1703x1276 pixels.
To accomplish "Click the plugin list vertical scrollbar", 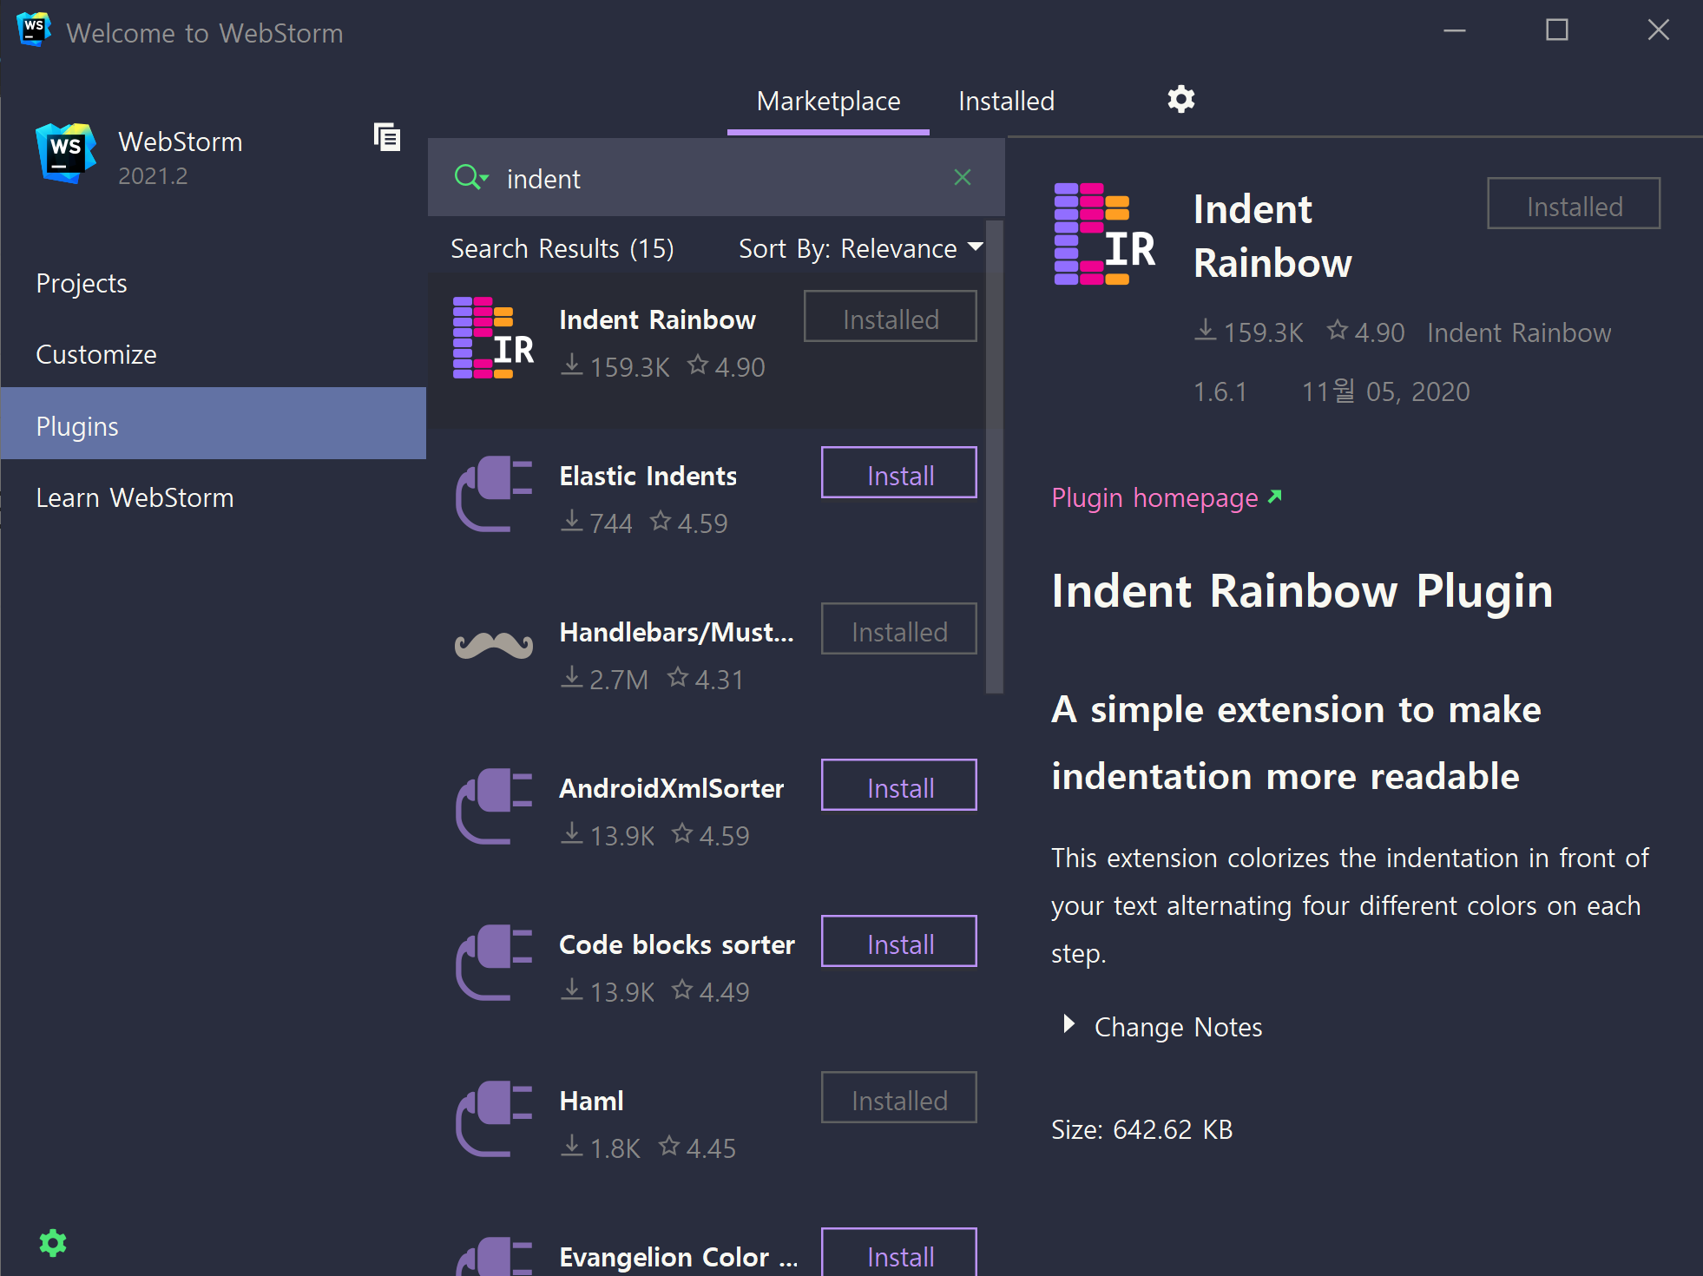I will coord(994,457).
